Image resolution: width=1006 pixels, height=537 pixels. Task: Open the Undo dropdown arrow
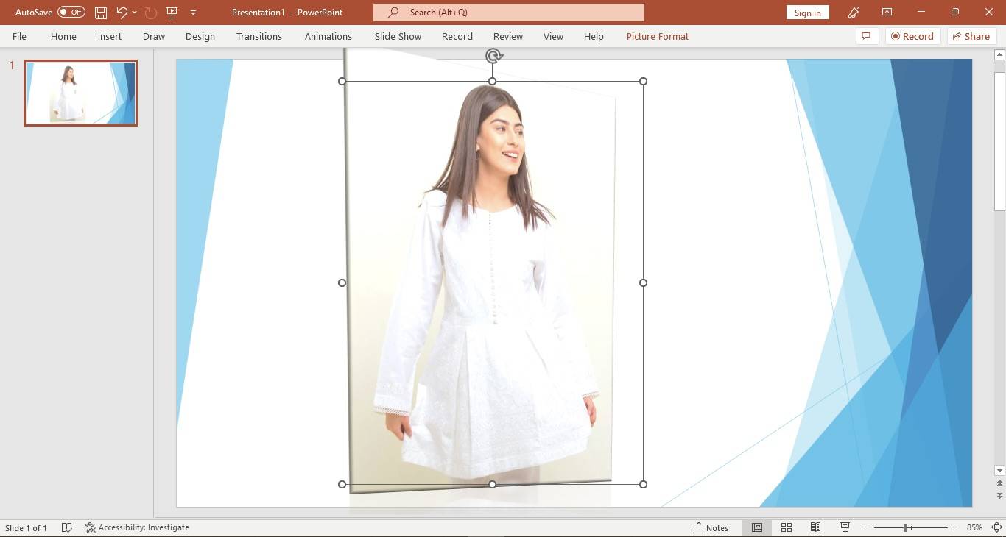(133, 12)
